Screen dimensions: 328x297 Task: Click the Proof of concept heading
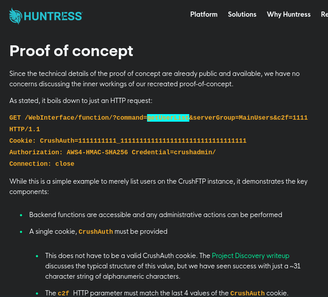pos(71,50)
